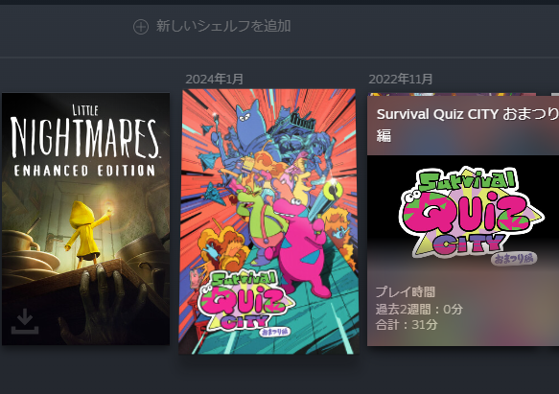Viewport: 559px width, 394px height.
Task: Select yellow raincoat girl on Nightmares cover
Action: click(x=84, y=233)
